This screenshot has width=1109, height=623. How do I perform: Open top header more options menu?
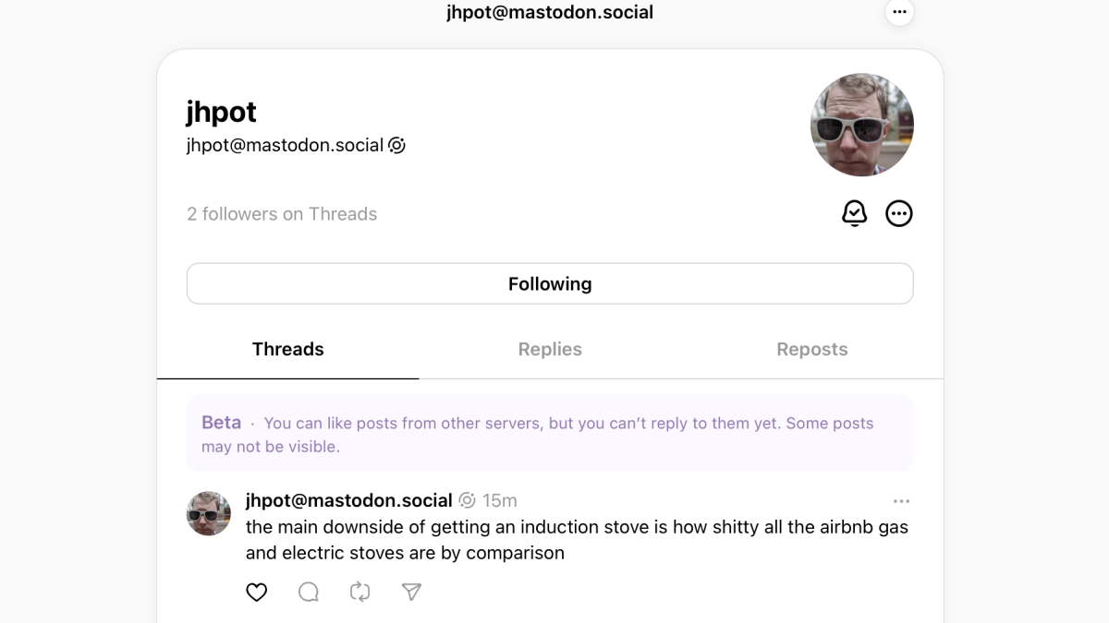(899, 12)
